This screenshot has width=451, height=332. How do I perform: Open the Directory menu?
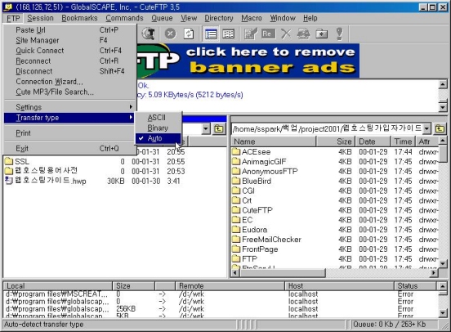[219, 18]
